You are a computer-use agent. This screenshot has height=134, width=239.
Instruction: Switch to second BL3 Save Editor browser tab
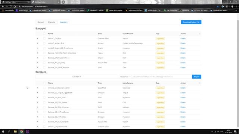46,2
